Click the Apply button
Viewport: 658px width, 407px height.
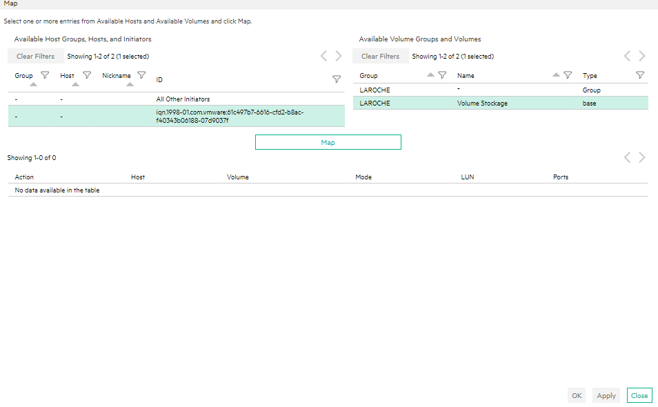point(606,395)
